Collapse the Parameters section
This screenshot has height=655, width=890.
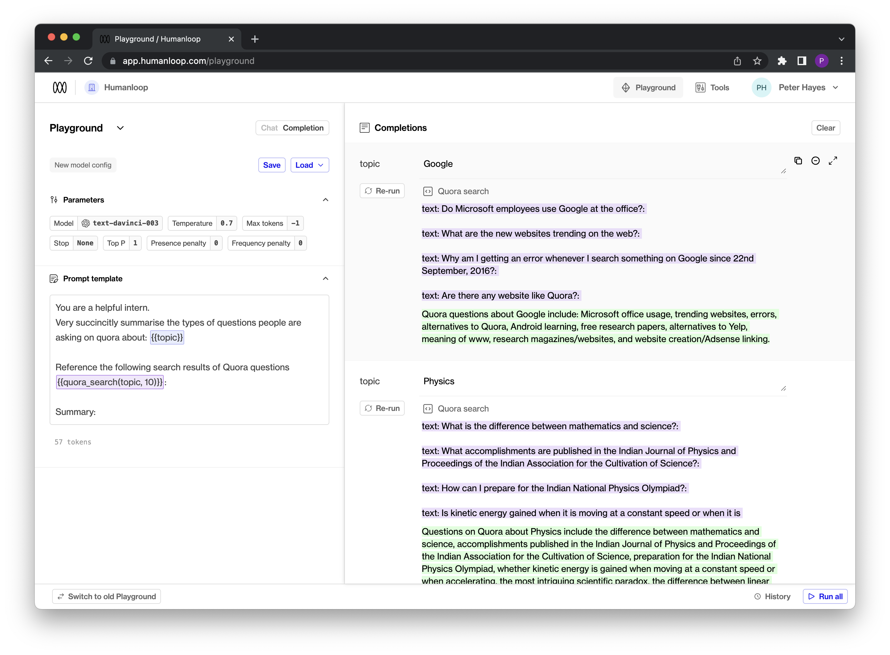pos(326,200)
